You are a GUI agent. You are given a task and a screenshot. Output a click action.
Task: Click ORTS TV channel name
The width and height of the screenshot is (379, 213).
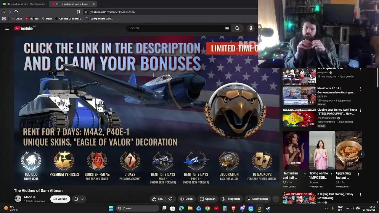click(x=322, y=96)
